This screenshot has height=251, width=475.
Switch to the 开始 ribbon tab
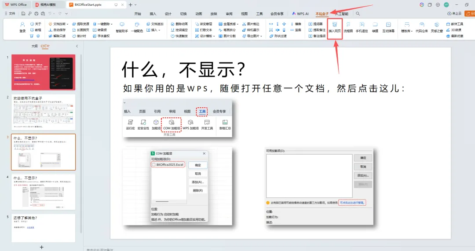tap(138, 14)
